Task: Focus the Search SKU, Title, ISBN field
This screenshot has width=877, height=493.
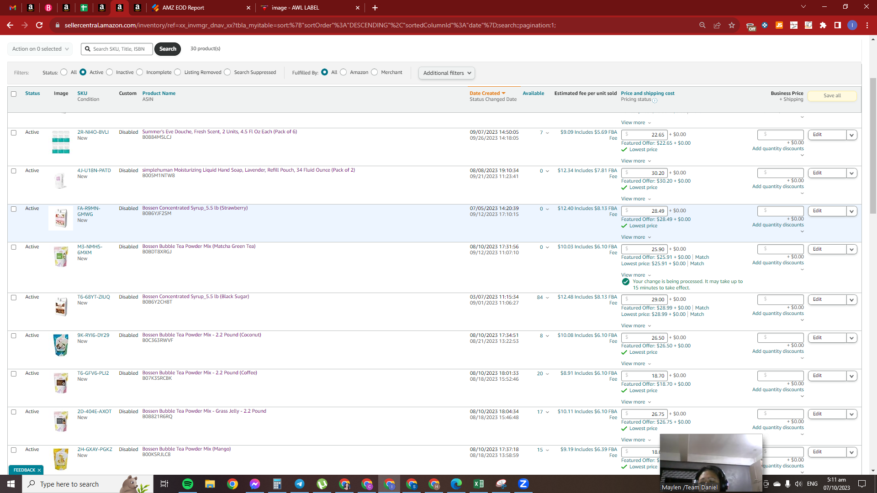Action: [x=117, y=49]
